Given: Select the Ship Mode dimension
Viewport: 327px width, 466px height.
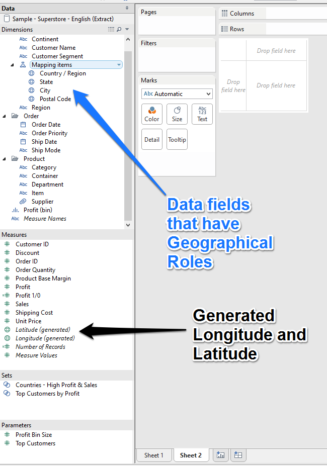Looking at the screenshot, I should pos(46,150).
